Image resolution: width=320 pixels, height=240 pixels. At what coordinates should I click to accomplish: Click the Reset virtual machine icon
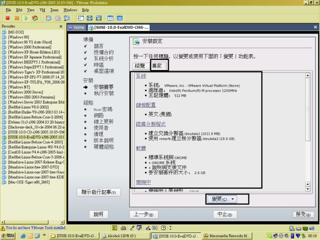(x=35, y=18)
